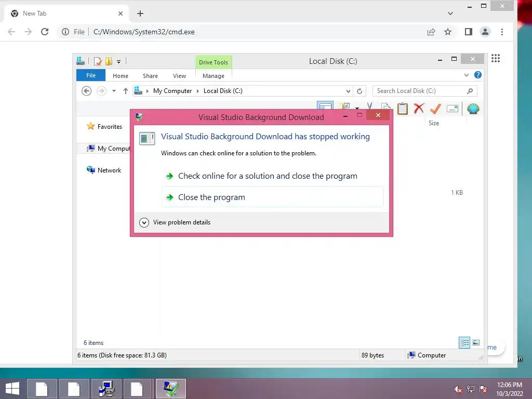This screenshot has width=532, height=399.
Task: Open the Windows Start button
Action: pos(12,389)
